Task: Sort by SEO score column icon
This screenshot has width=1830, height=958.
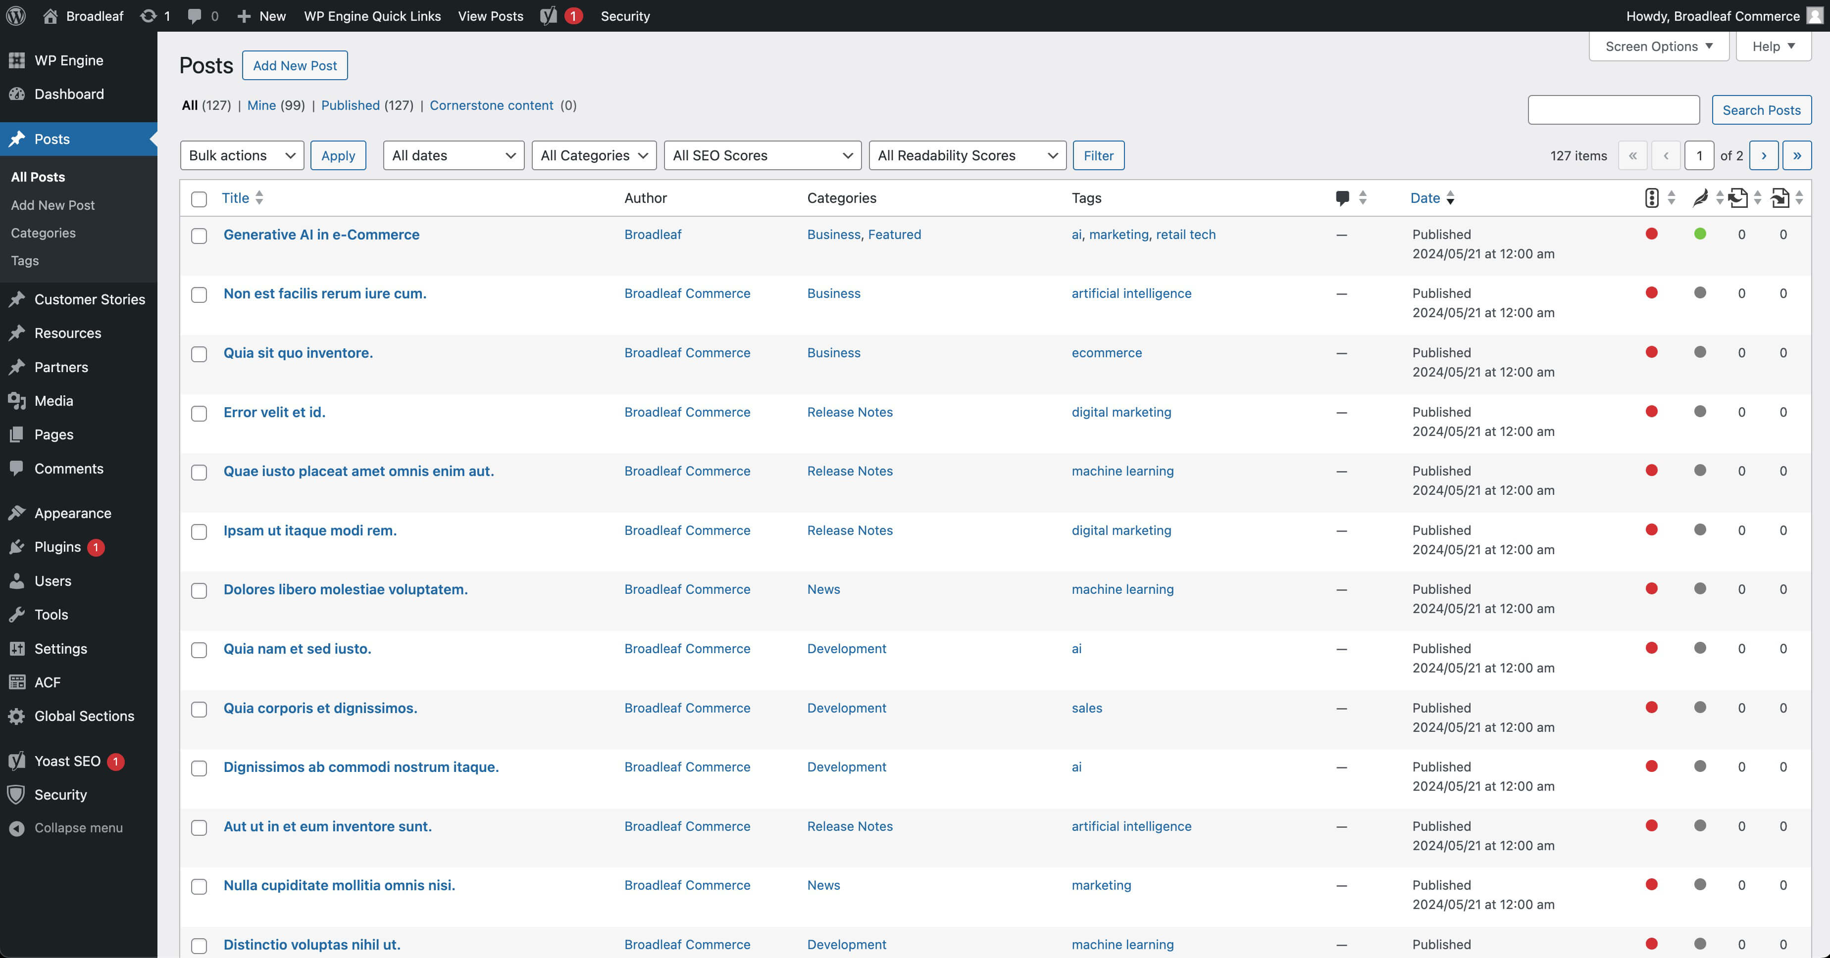Action: click(x=1652, y=198)
